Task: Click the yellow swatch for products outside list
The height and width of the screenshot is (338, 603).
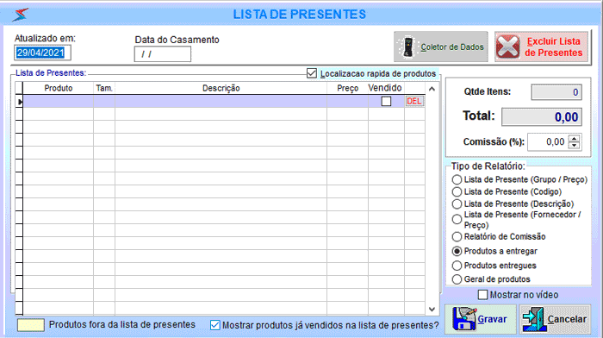Action: 31,325
